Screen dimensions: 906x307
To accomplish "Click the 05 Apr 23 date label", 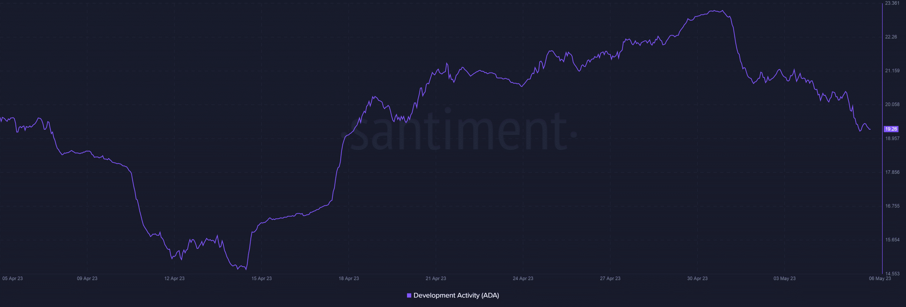I will point(12,278).
